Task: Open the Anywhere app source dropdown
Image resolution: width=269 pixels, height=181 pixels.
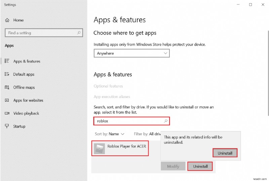Action: tap(131, 53)
